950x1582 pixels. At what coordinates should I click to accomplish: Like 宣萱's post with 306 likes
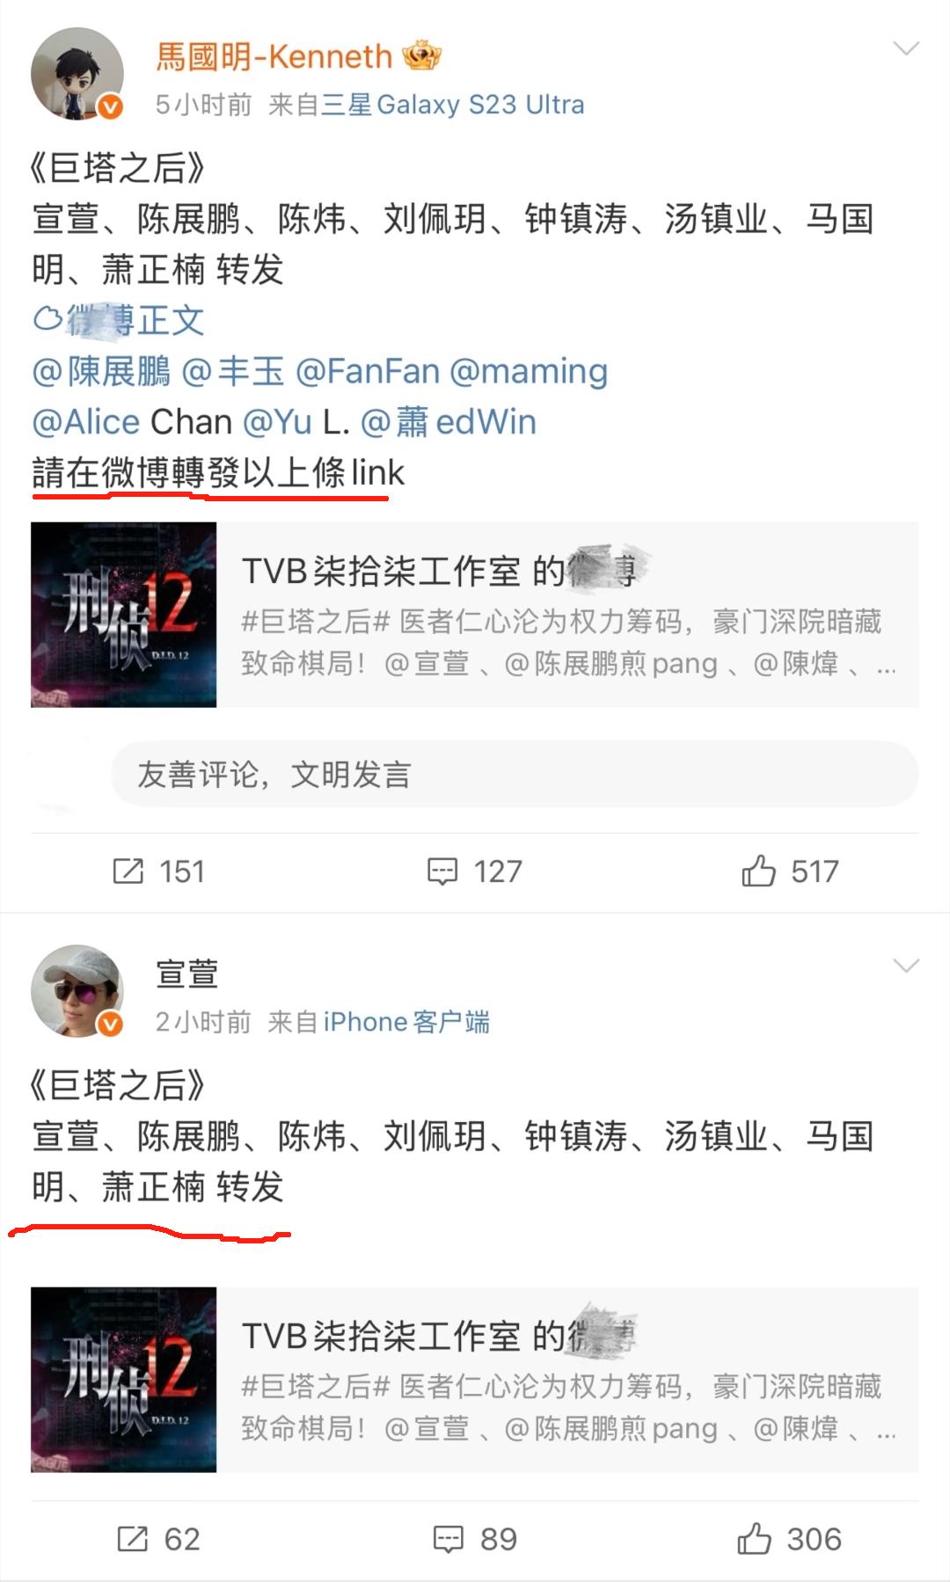(755, 1539)
